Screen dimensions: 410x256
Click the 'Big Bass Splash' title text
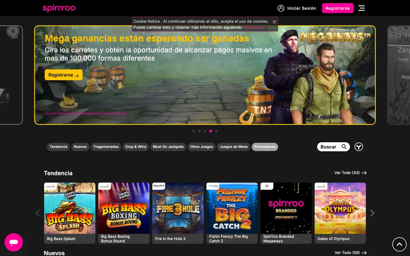(61, 239)
